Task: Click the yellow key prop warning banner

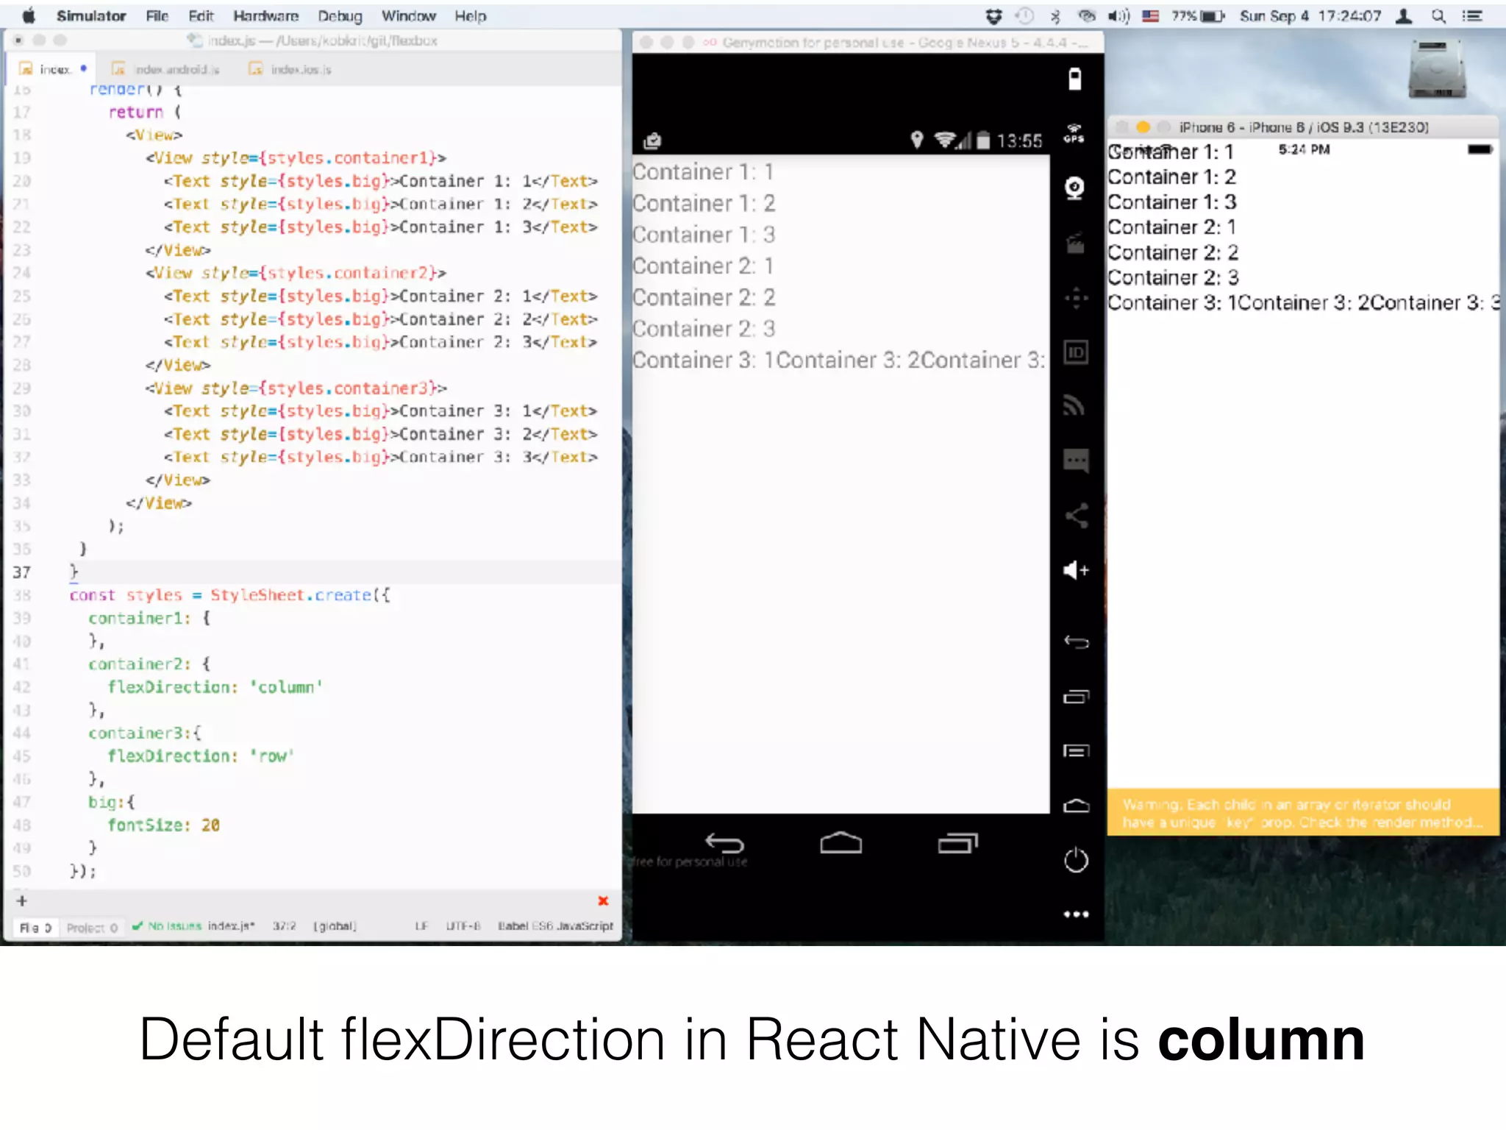Action: tap(1302, 813)
